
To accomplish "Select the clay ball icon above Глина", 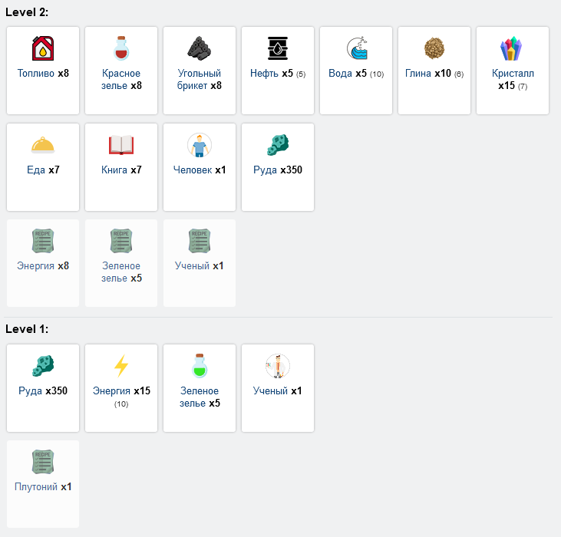I will (x=434, y=48).
